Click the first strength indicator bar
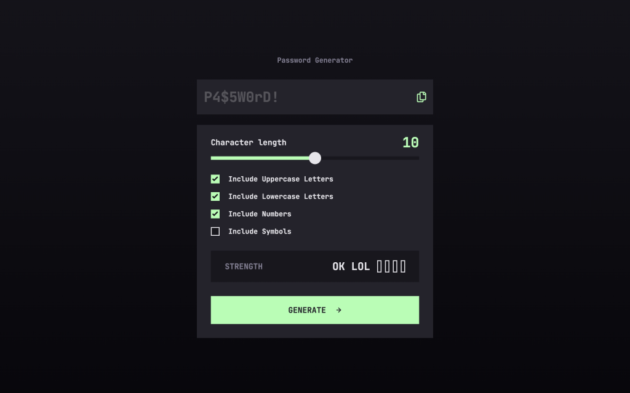630x393 pixels. [x=379, y=267]
